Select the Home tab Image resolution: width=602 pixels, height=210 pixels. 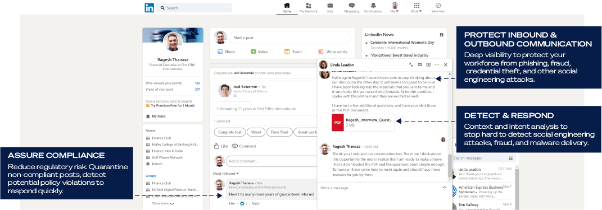pos(287,8)
